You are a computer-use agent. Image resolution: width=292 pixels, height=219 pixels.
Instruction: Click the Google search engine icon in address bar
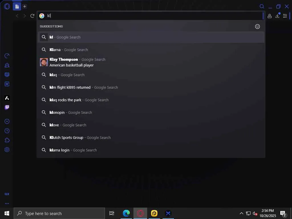[x=42, y=16]
